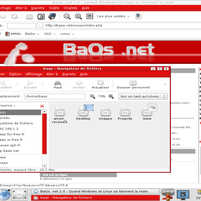Open the Voir en tant qu'icônes dropdown

click(x=143, y=96)
